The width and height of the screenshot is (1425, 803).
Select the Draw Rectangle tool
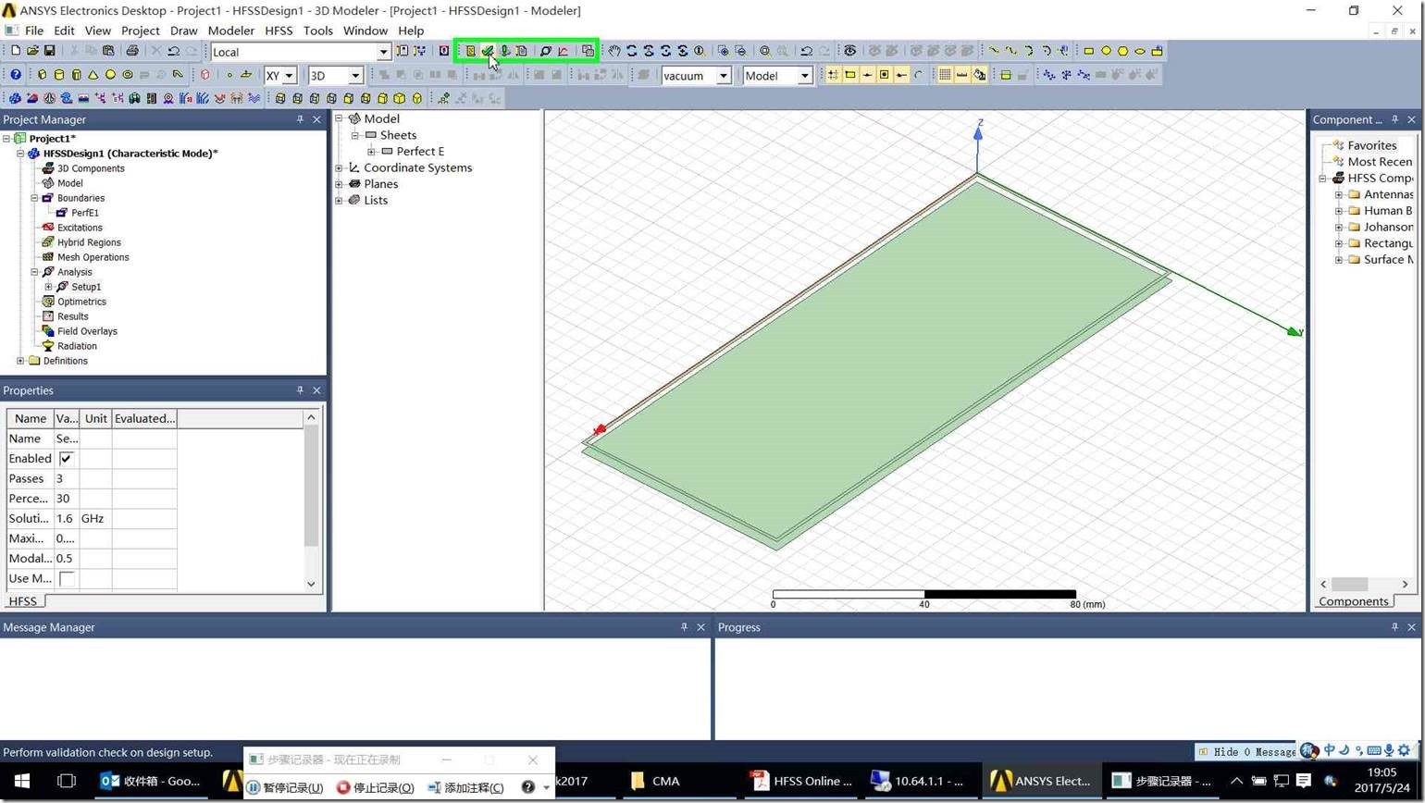point(1088,51)
